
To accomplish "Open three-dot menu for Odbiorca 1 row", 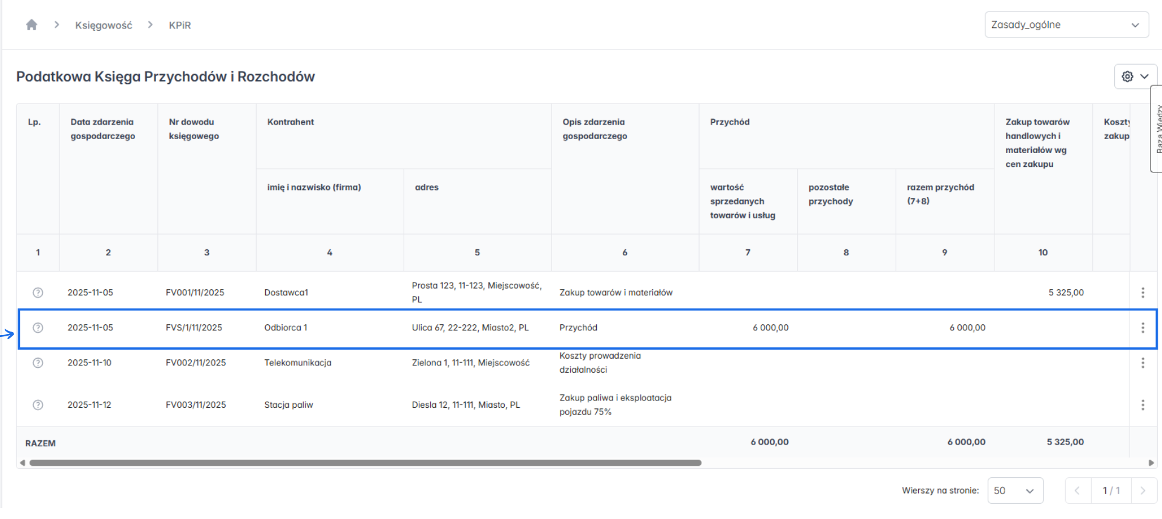I will (1143, 328).
